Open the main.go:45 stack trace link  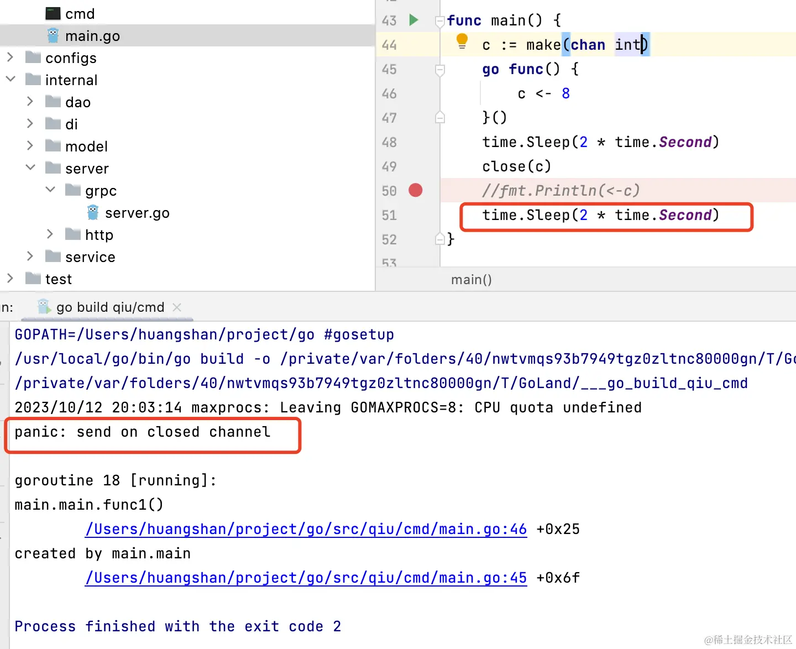click(x=306, y=578)
